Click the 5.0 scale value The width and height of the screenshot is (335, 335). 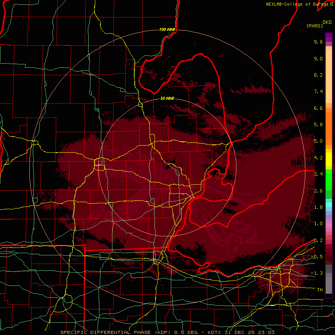(x=318, y=141)
